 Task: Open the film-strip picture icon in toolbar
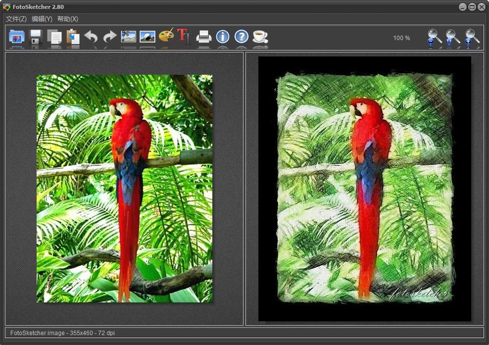(129, 37)
